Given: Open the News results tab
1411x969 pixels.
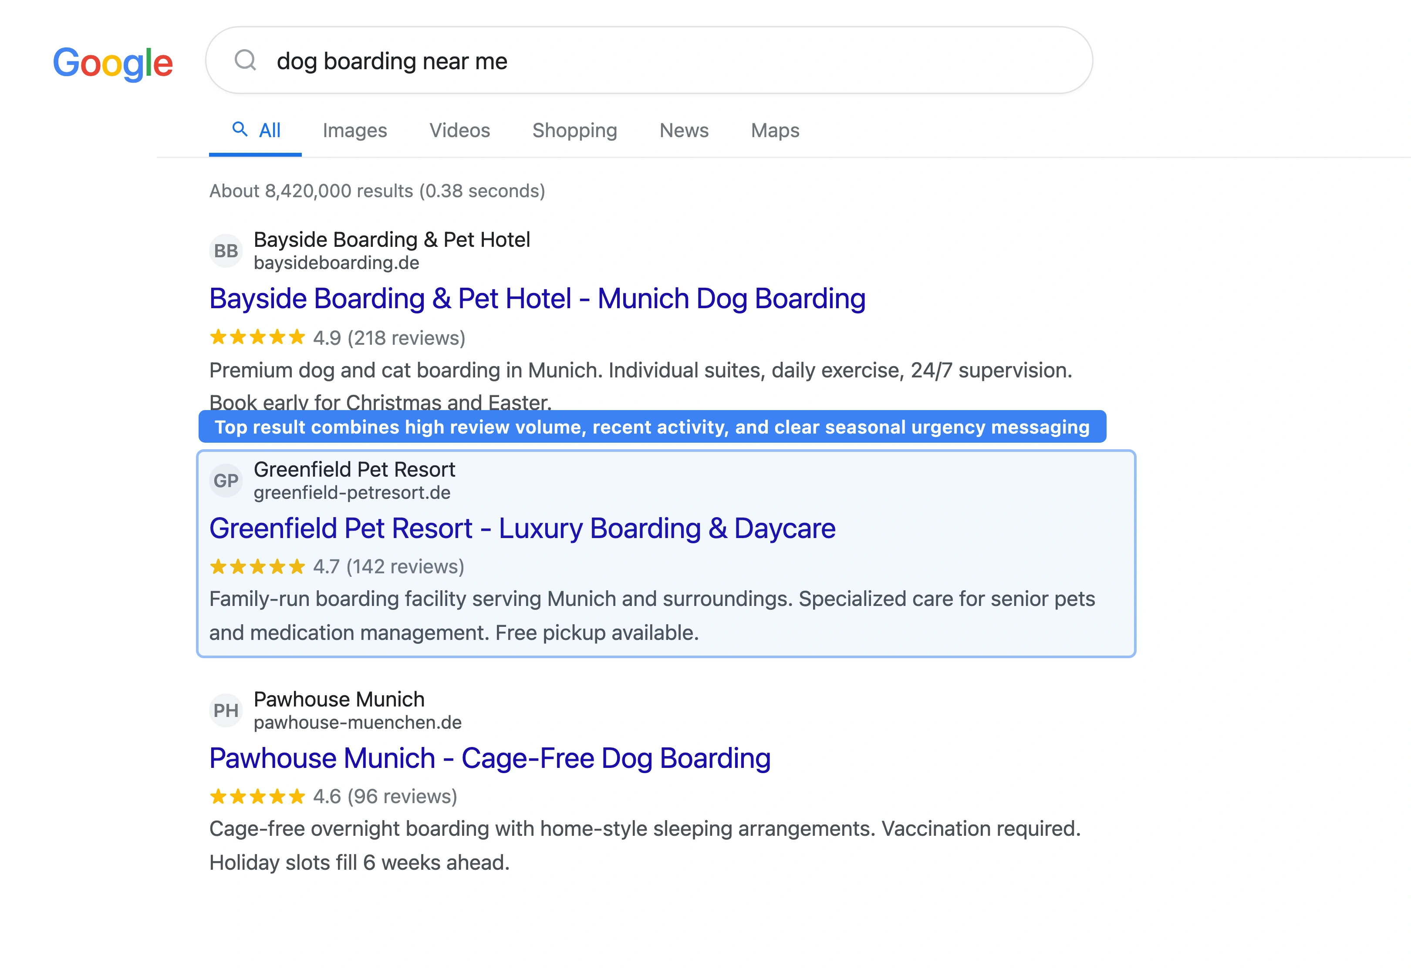Looking at the screenshot, I should pos(684,130).
